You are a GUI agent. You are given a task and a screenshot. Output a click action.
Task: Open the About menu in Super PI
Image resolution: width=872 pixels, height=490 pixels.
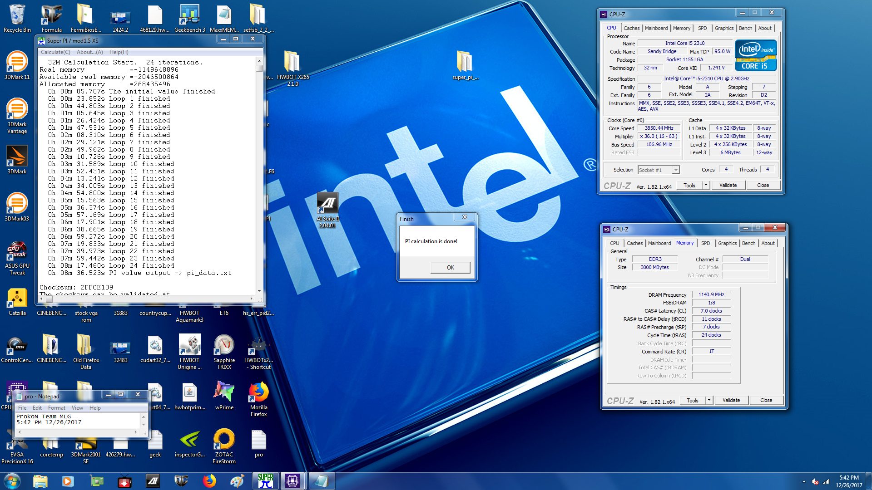(x=89, y=52)
